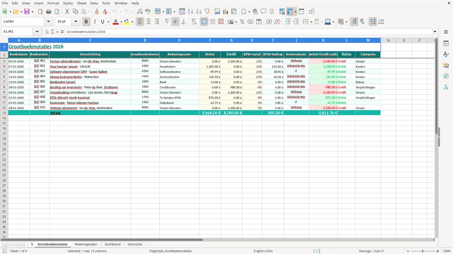
Task: Click the Add Decimal Place icon
Action: (269, 22)
